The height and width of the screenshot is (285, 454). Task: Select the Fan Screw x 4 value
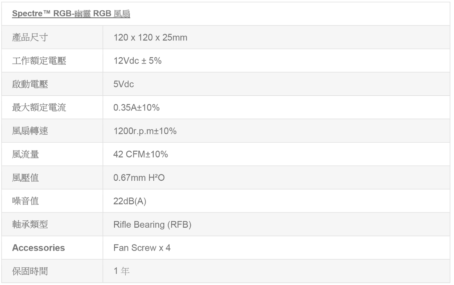pyautogui.click(x=142, y=248)
